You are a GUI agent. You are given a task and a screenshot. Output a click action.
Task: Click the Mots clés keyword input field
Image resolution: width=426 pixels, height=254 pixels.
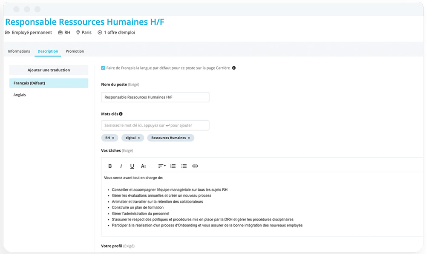tap(155, 125)
